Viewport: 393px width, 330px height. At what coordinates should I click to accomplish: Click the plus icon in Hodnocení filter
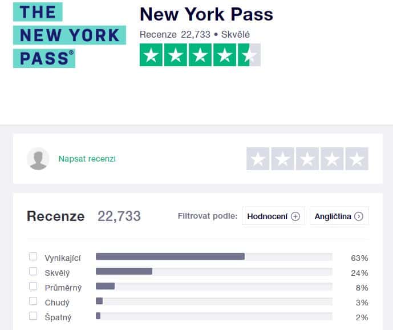pyautogui.click(x=295, y=216)
